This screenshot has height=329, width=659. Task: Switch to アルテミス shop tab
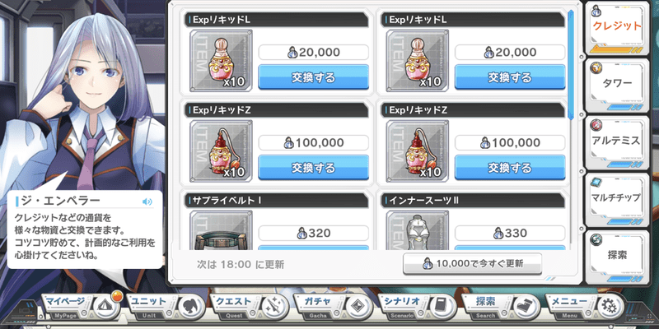tap(617, 142)
